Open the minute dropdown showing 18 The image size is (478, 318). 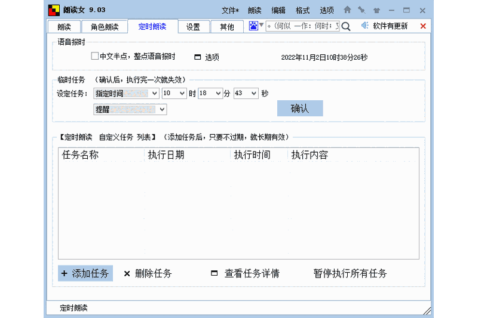pos(217,94)
